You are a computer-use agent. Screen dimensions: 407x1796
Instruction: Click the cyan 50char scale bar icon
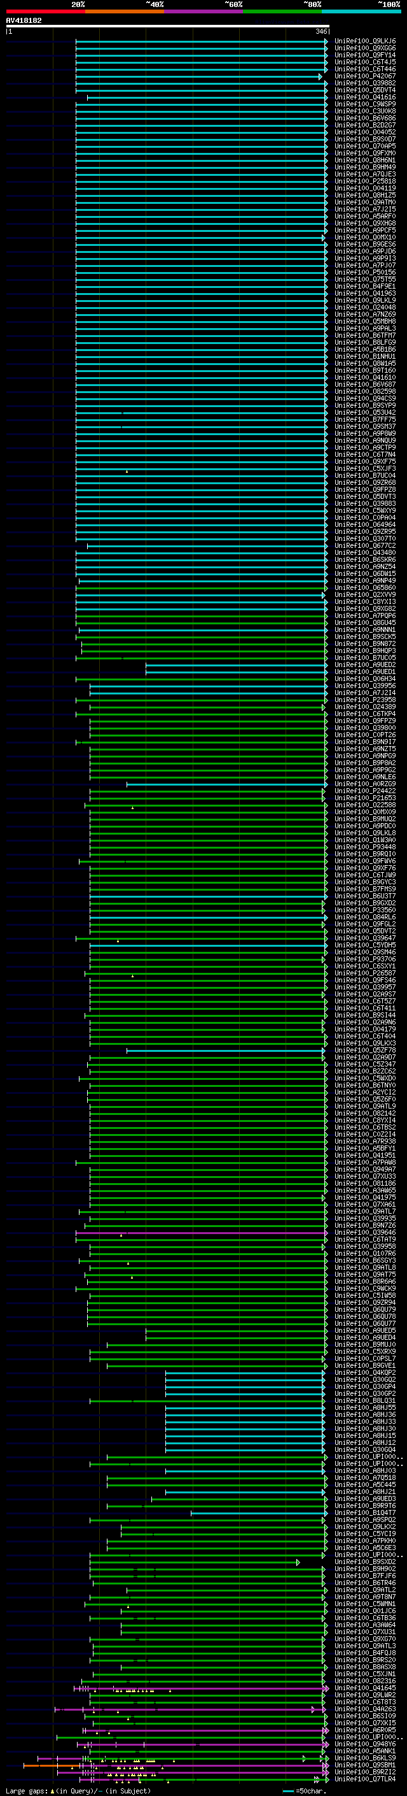(288, 1791)
